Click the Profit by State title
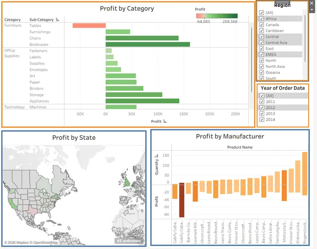The image size is (317, 249). (x=74, y=137)
